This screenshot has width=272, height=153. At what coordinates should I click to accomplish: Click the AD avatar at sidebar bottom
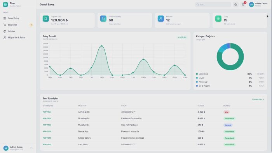click(x=6, y=148)
